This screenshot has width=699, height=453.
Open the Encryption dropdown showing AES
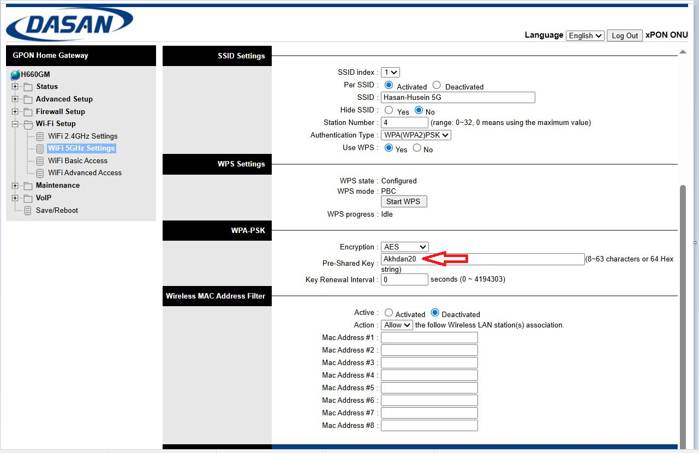click(x=404, y=247)
